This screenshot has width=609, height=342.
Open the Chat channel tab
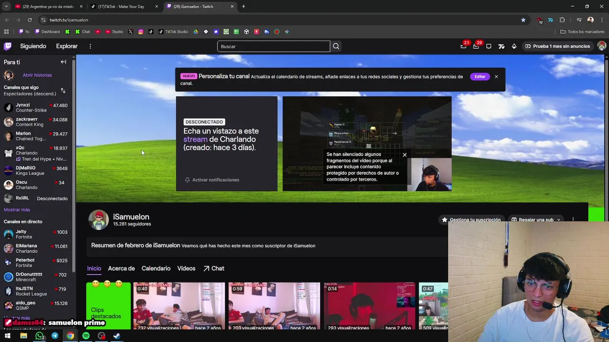coord(214,268)
